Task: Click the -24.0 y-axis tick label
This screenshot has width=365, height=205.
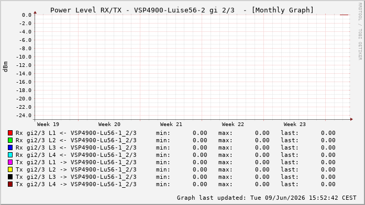Action: click(x=24, y=116)
